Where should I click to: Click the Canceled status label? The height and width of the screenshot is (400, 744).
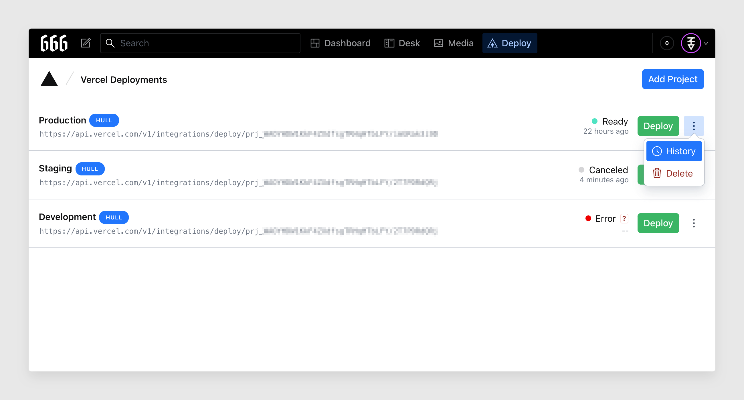(x=608, y=170)
